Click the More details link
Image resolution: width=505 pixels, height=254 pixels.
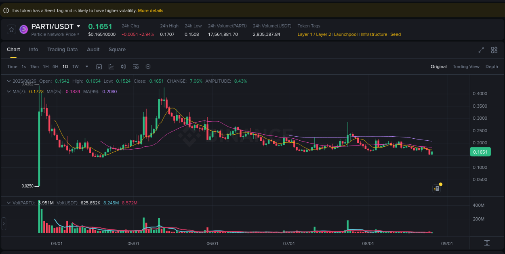coord(150,10)
